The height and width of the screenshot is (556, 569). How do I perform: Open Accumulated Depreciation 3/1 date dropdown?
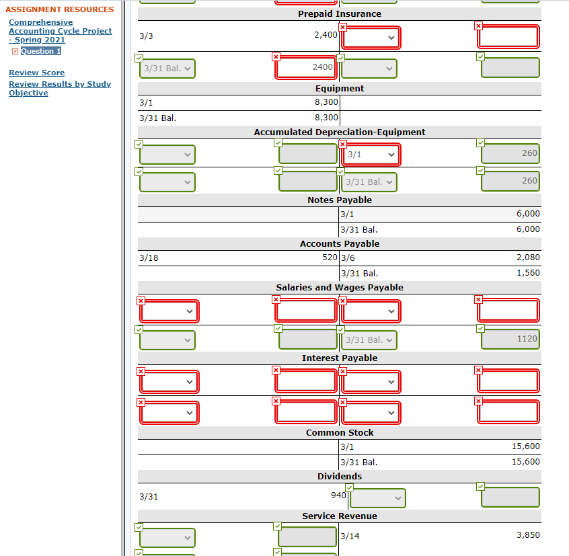371,155
